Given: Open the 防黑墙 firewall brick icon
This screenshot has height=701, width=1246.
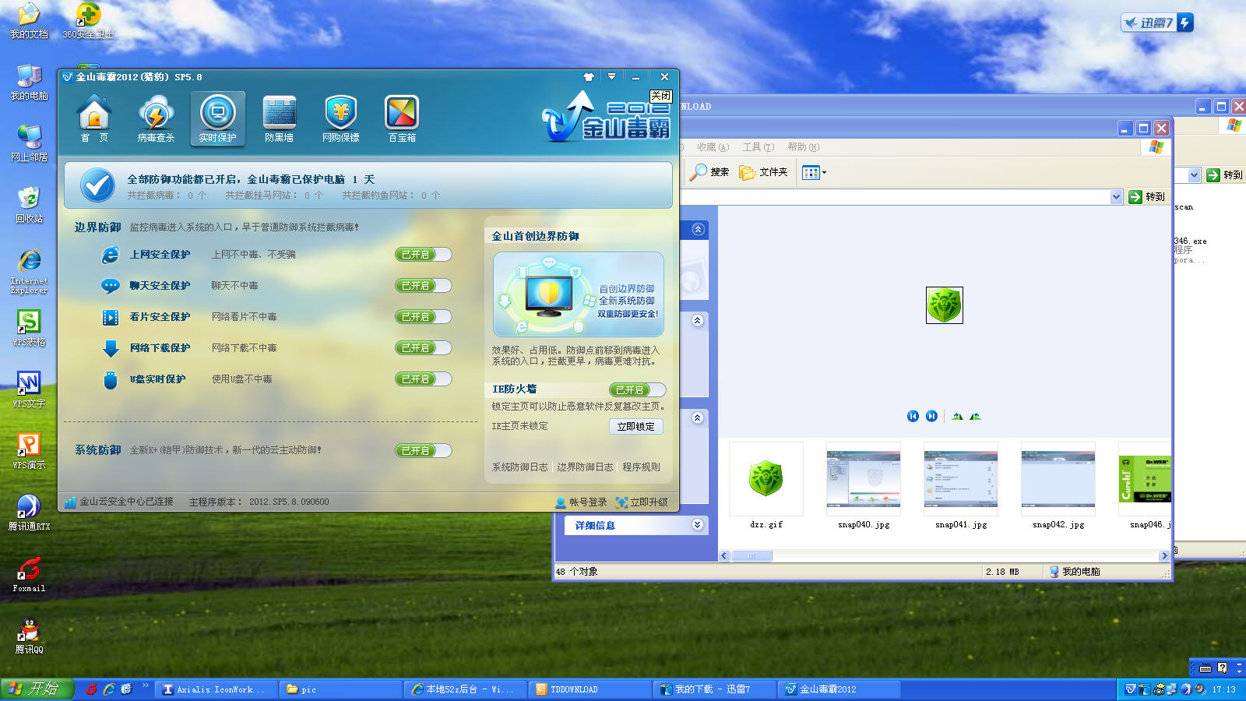Looking at the screenshot, I should tap(279, 118).
